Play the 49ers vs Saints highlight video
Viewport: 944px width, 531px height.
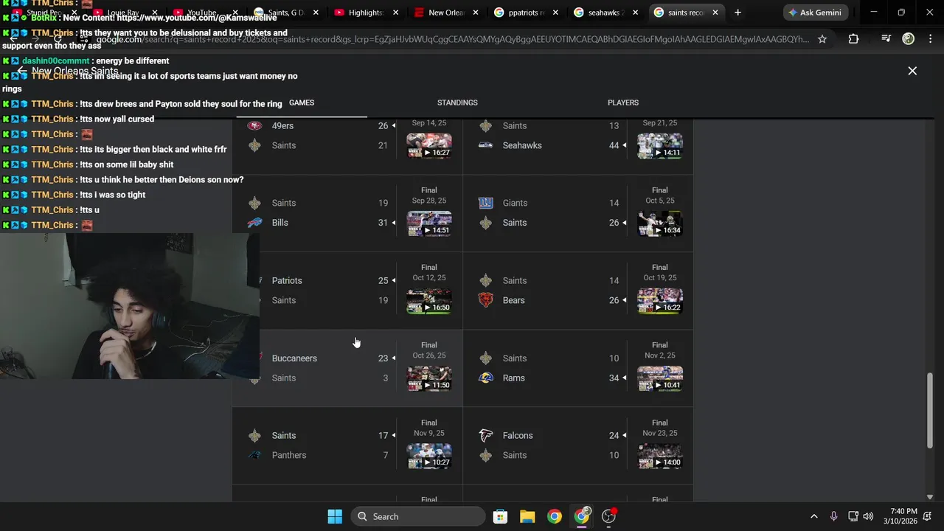point(429,146)
